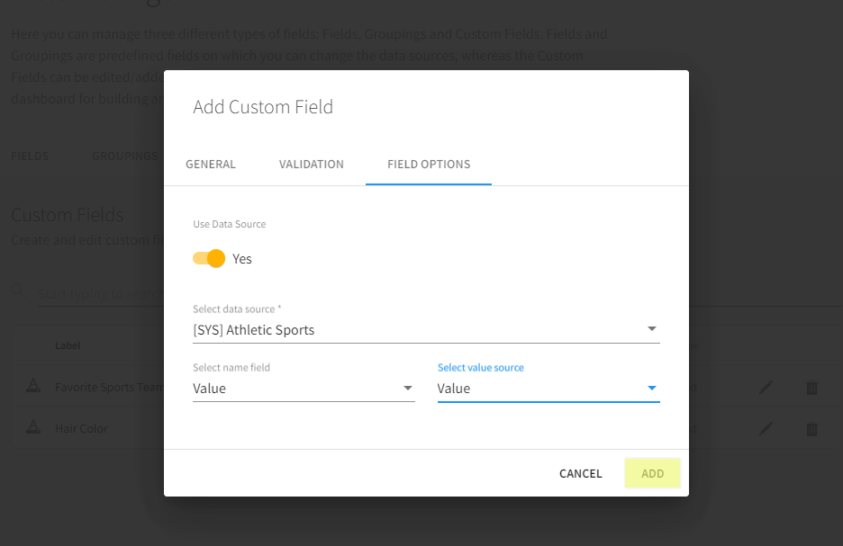The image size is (843, 546).
Task: Switch to the General tab
Action: [x=211, y=165]
